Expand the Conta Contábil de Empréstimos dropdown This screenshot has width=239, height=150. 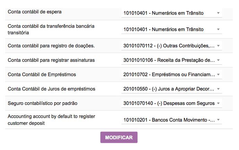click(171, 75)
